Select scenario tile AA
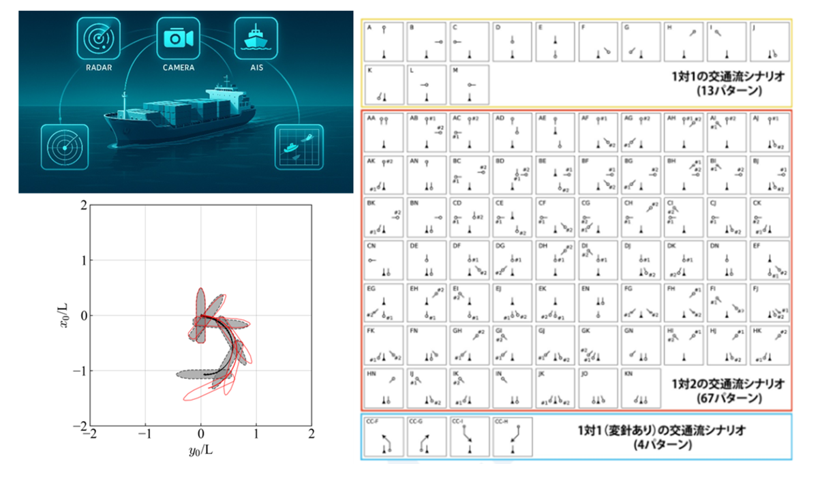The image size is (818, 496). click(x=384, y=131)
